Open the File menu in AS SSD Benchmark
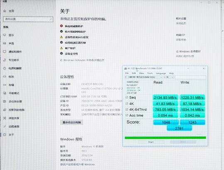 tap(127, 73)
